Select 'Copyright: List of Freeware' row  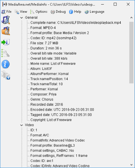(x=51, y=120)
